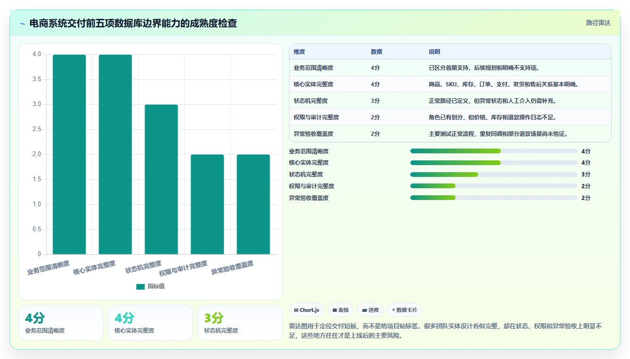
Task: Click the 业务范围清晰度 bar in chart
Action: click(x=69, y=154)
